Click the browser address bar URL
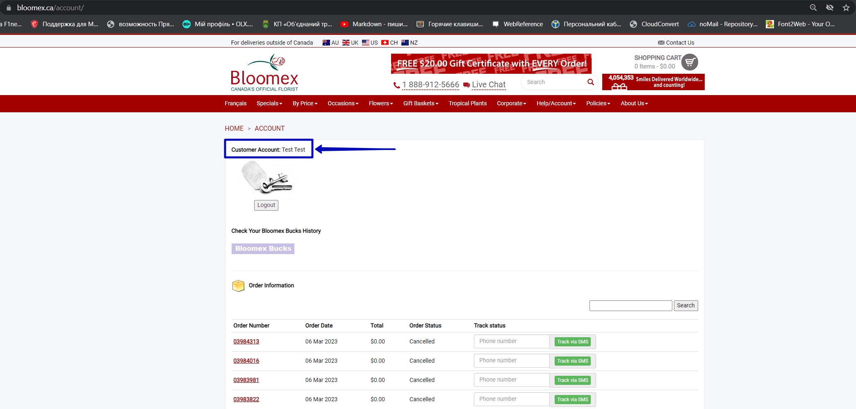Screen dimensions: 856x409 [x=50, y=8]
